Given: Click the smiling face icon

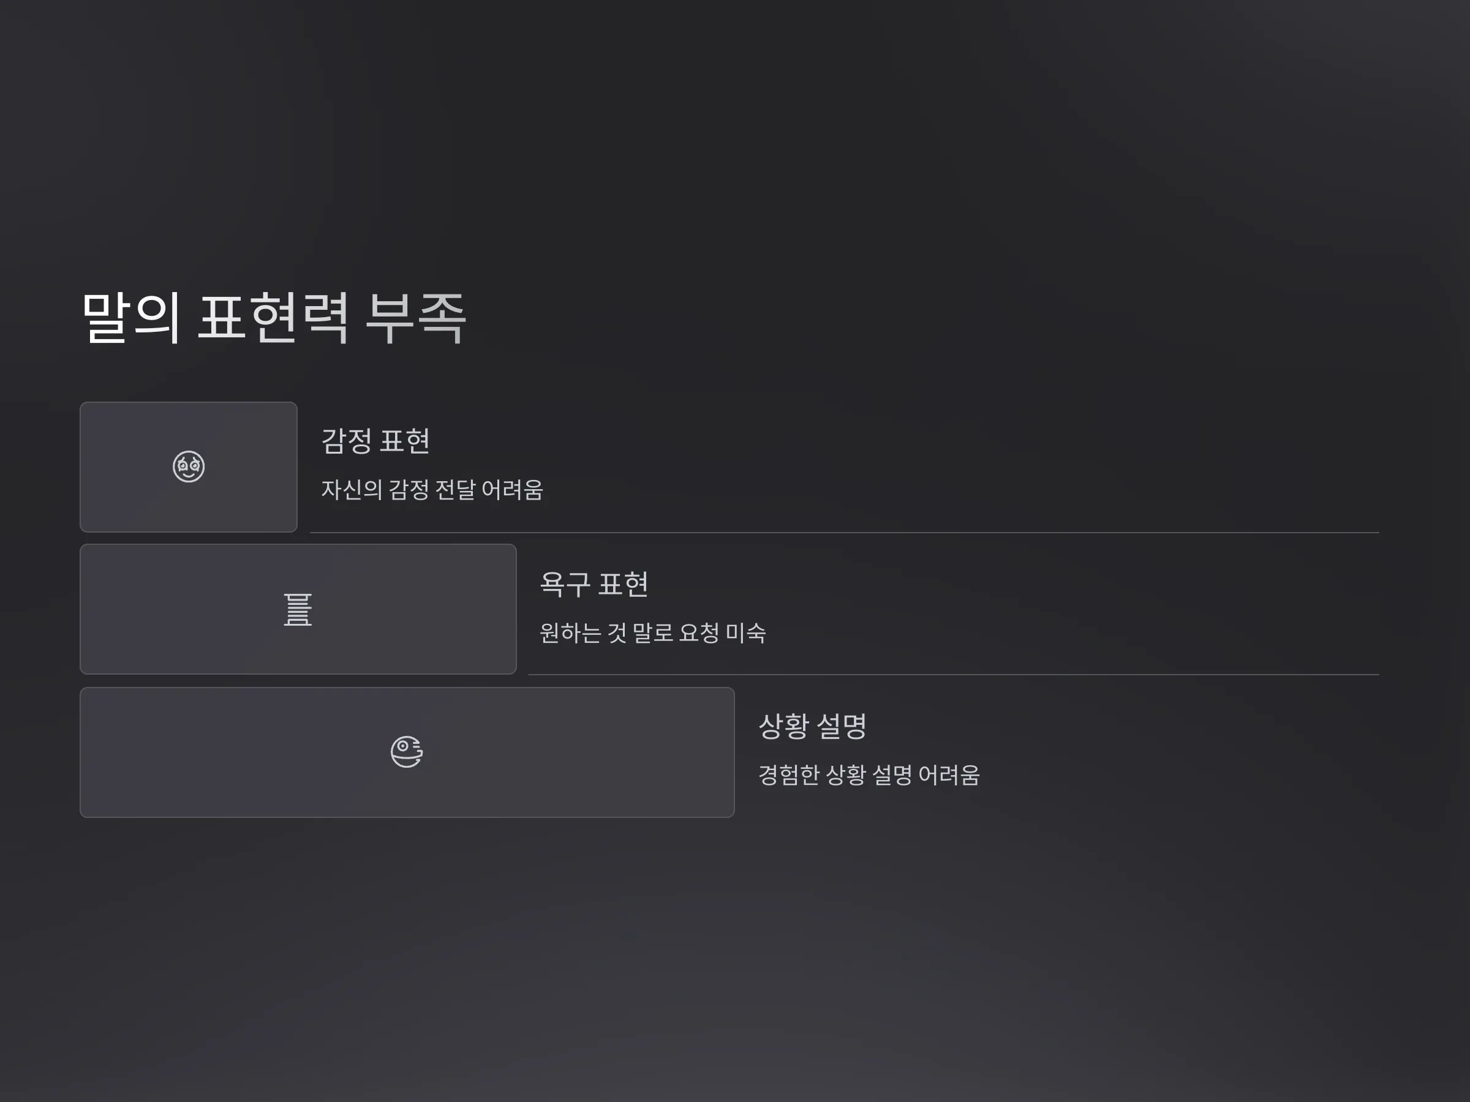Looking at the screenshot, I should [189, 467].
